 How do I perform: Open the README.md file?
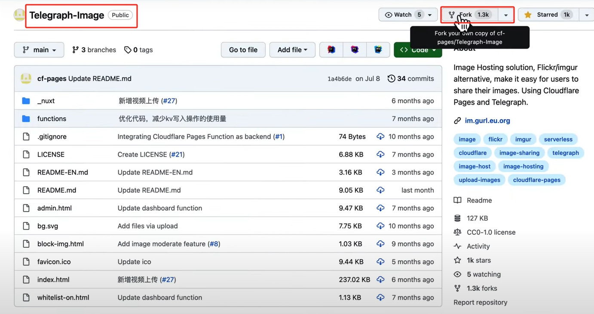[x=57, y=190]
